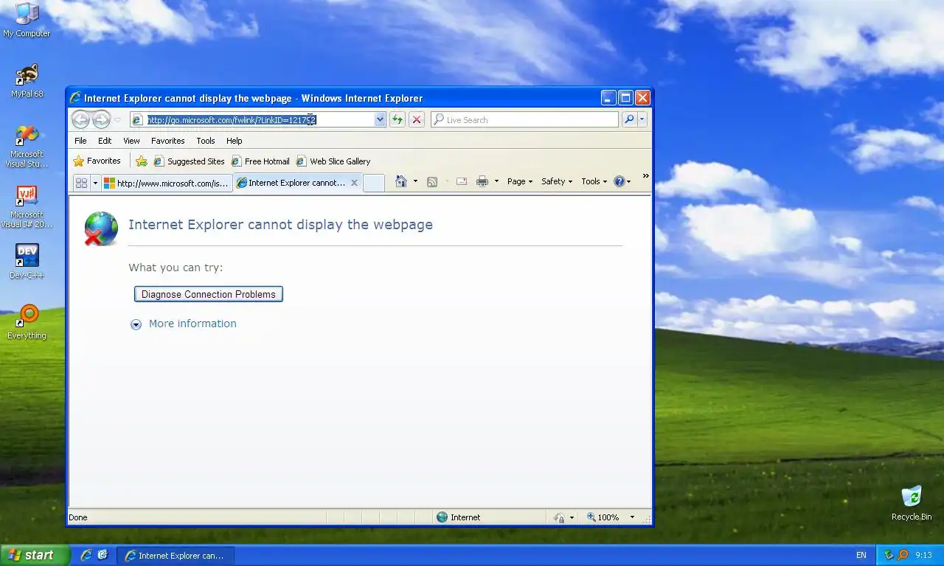Click the 'Done' status bar text
Screen dimensions: 944x566
[x=78, y=517]
